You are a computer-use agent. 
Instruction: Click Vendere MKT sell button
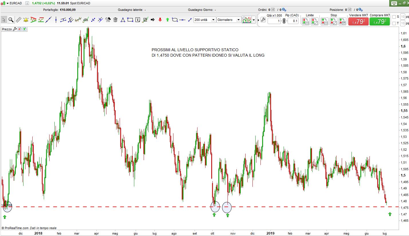tap(358, 21)
